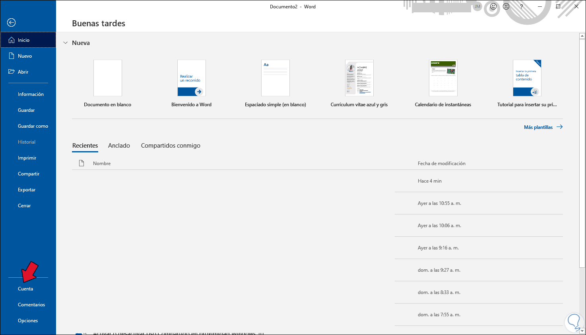Follow the Más plantillas link
This screenshot has height=335, width=586.
tap(543, 127)
